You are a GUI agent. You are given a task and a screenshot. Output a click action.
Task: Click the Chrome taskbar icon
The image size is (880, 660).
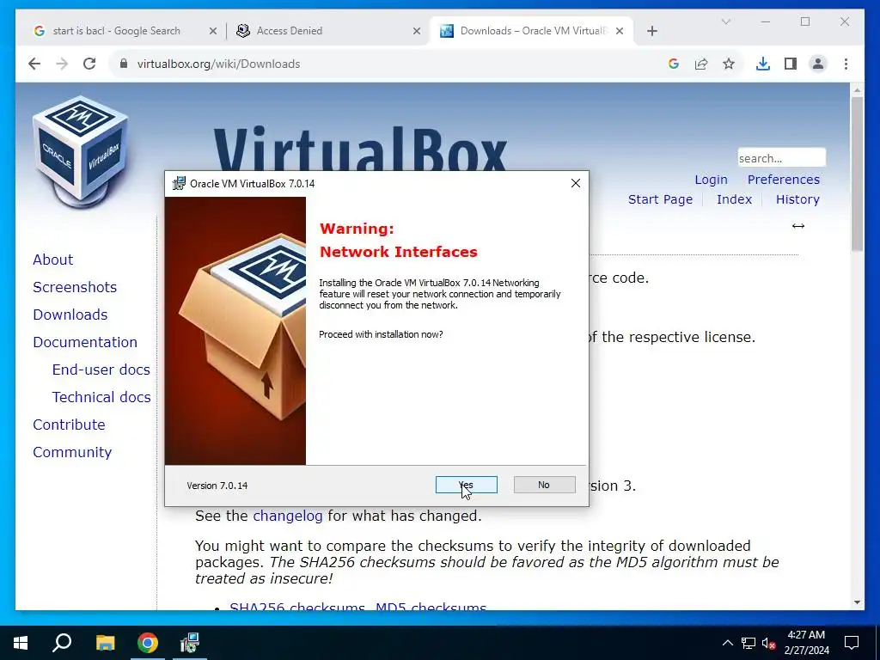click(148, 643)
